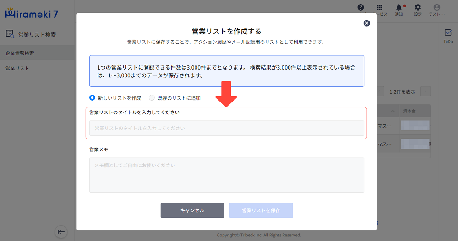Select 既存のリストに追加 radio button

click(152, 98)
